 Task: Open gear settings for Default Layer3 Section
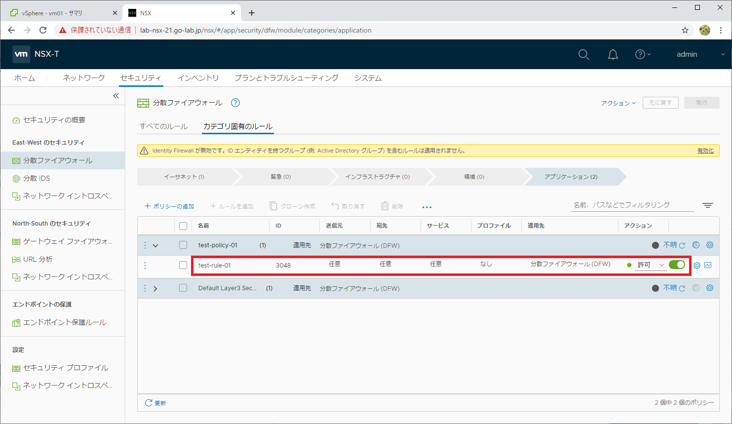point(710,288)
